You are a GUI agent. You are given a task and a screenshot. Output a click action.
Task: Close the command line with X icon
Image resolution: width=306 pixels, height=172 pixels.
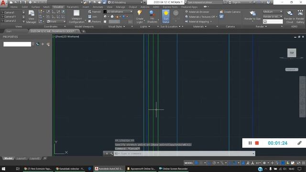click(107, 154)
